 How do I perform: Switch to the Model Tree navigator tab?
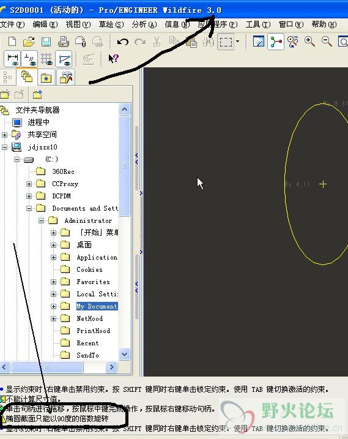click(7, 77)
